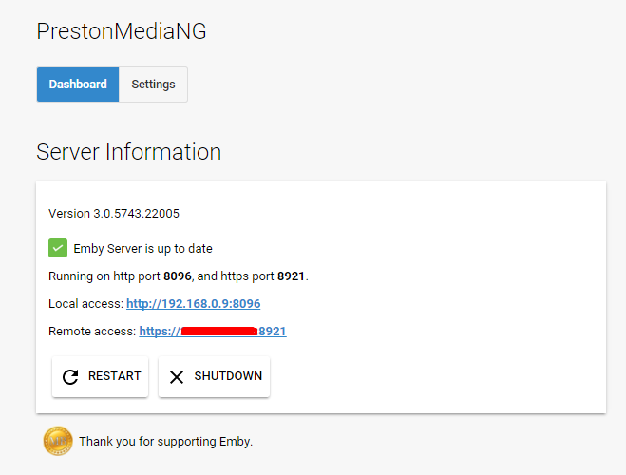
Task: Click the "Thank you for supporting Emby" text
Action: tap(165, 442)
